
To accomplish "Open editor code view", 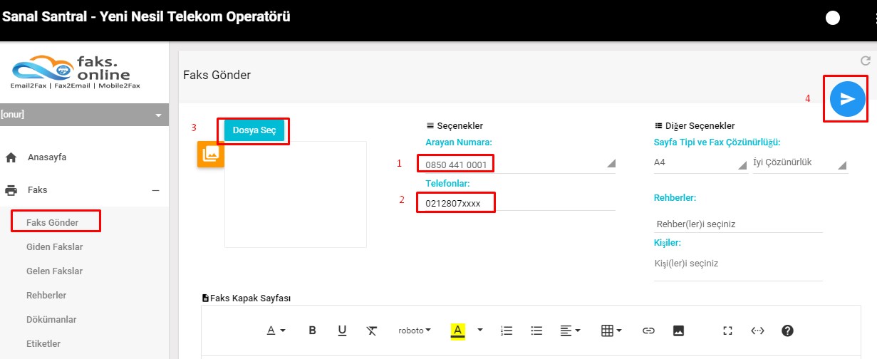I will tap(757, 331).
